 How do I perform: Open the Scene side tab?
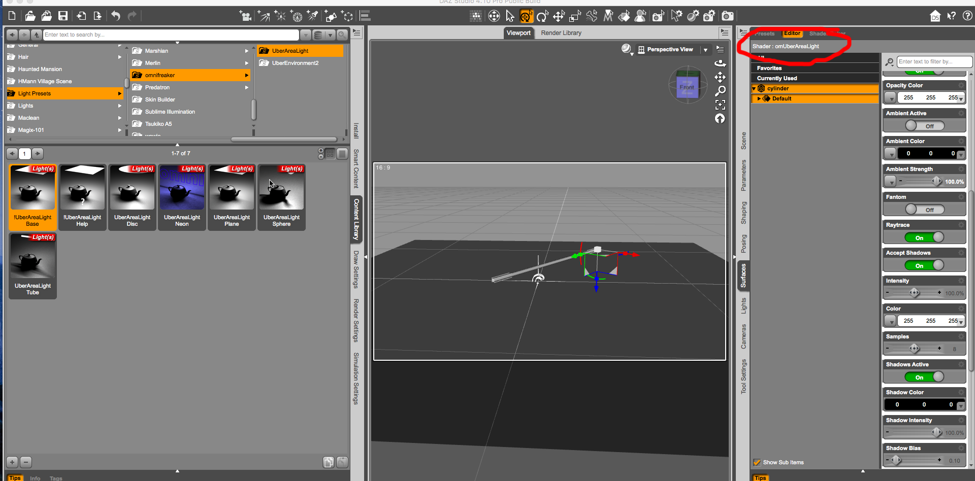coord(743,141)
